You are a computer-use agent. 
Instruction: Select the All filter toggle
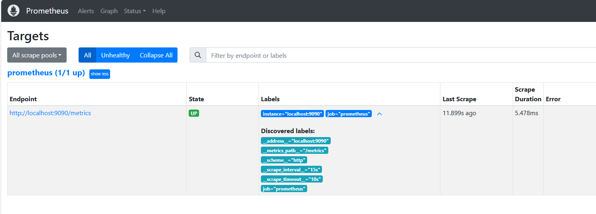pyautogui.click(x=87, y=55)
